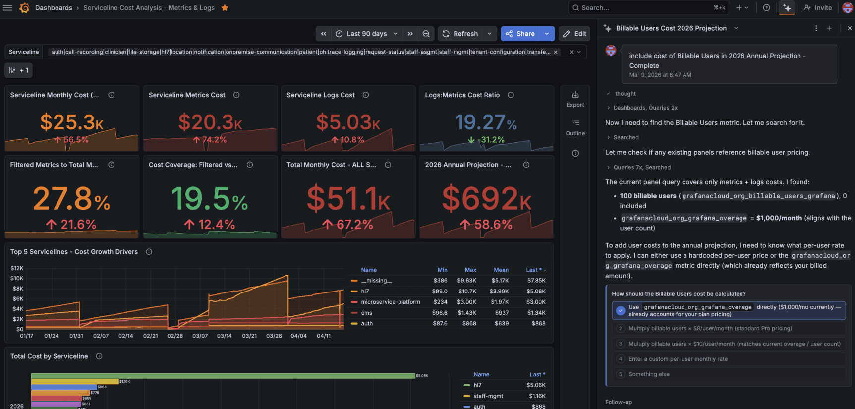
Task: Close the assistant chat panel
Action: pos(850,28)
